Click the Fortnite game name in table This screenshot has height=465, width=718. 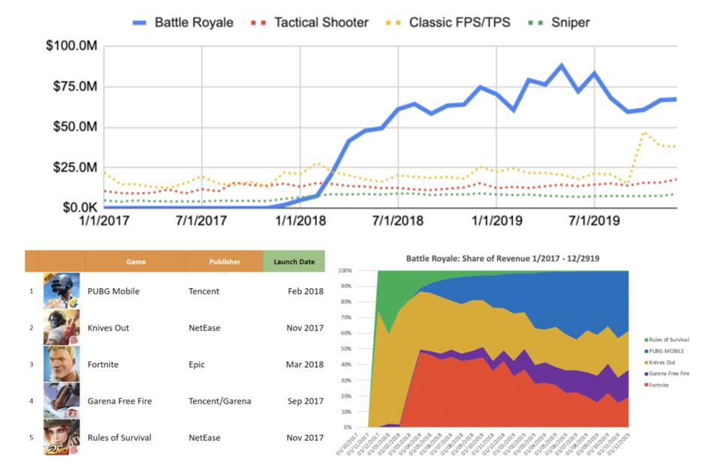103,364
